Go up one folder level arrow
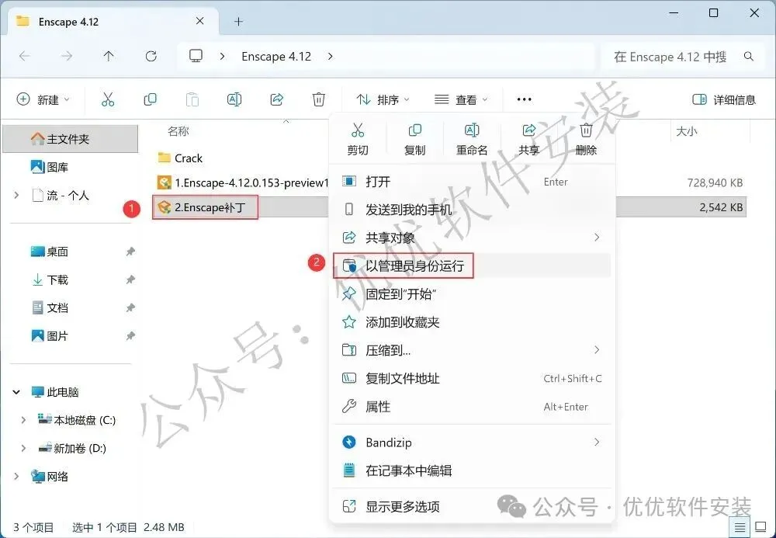Screen dimensions: 776x538 point(109,57)
